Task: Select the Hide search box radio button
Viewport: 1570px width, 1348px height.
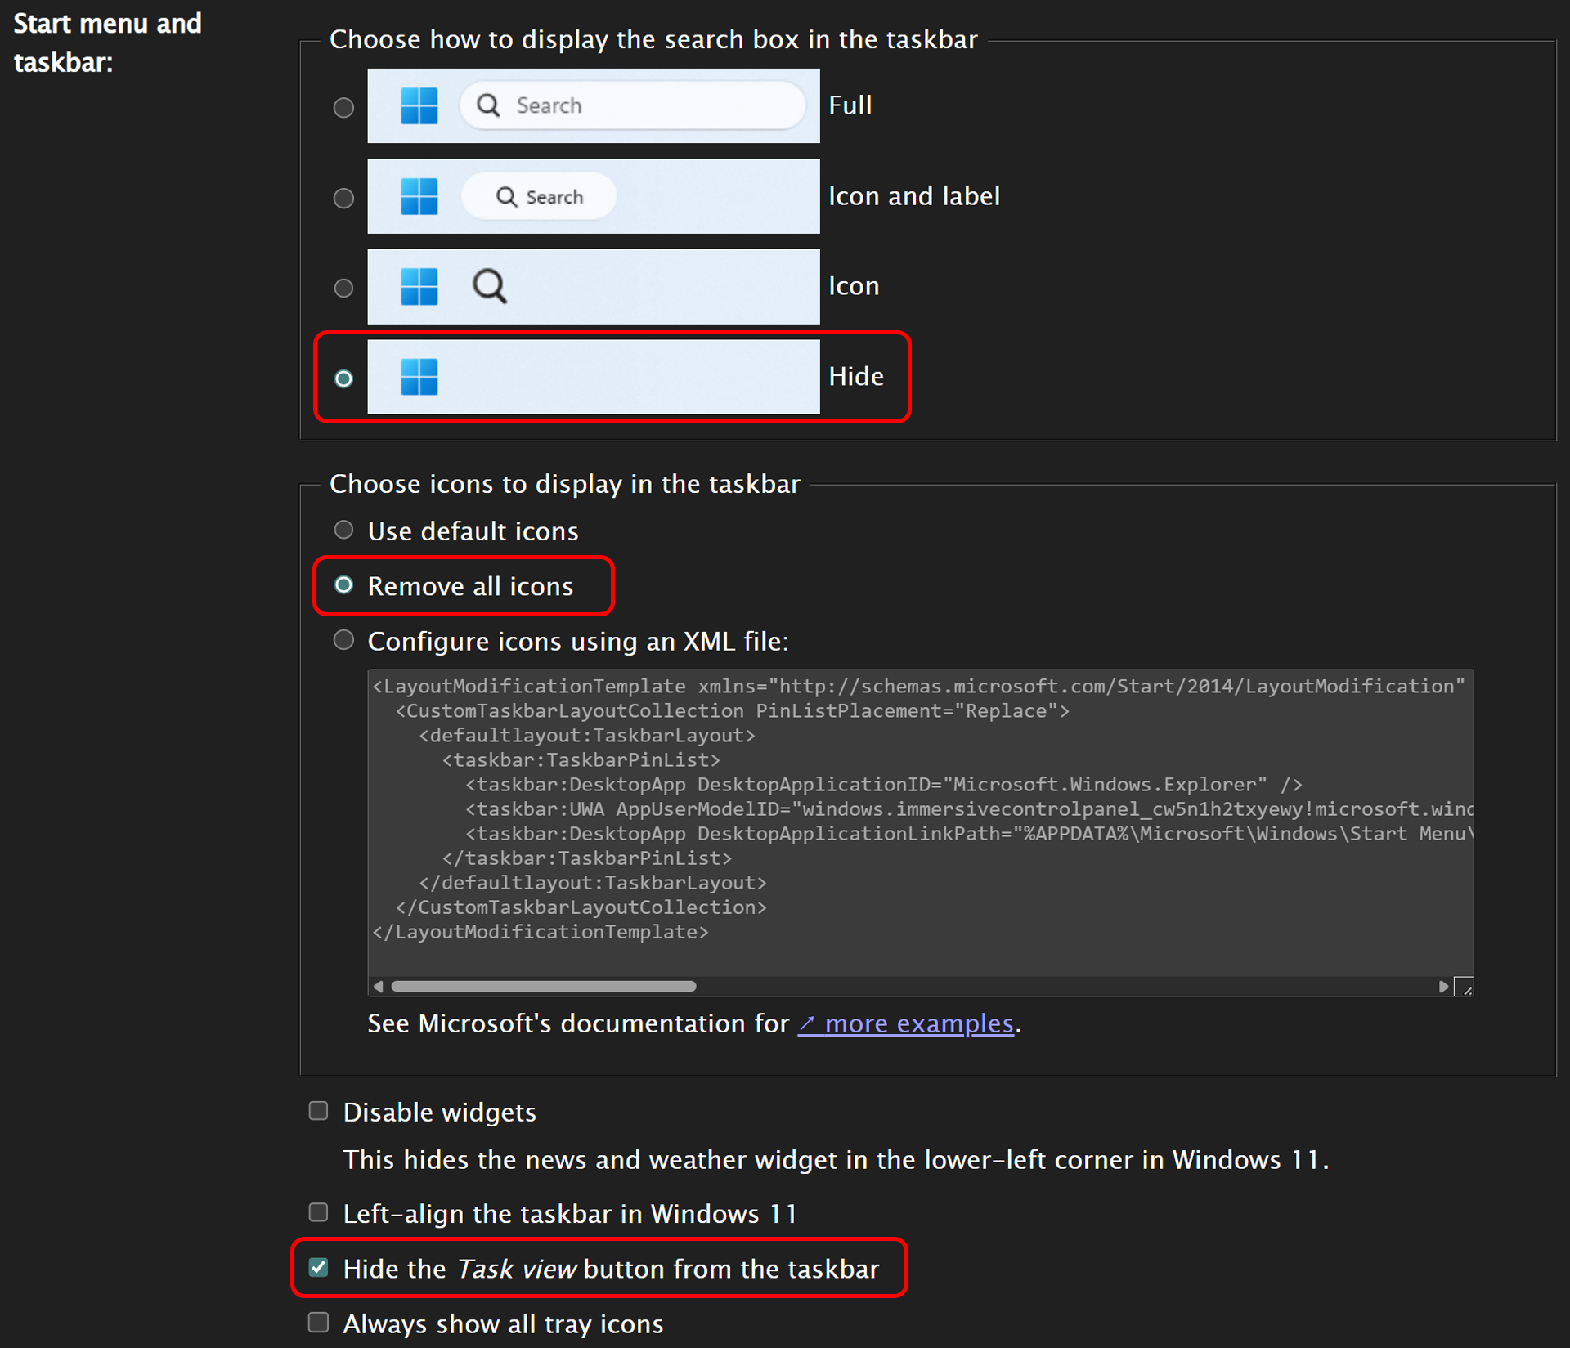Action: [343, 378]
